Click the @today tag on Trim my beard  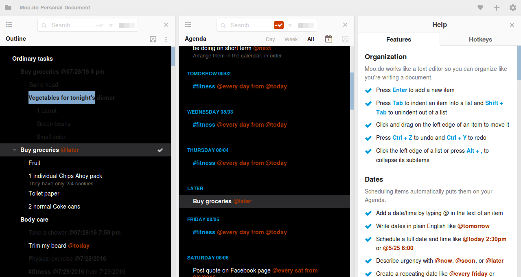pyautogui.click(x=79, y=246)
